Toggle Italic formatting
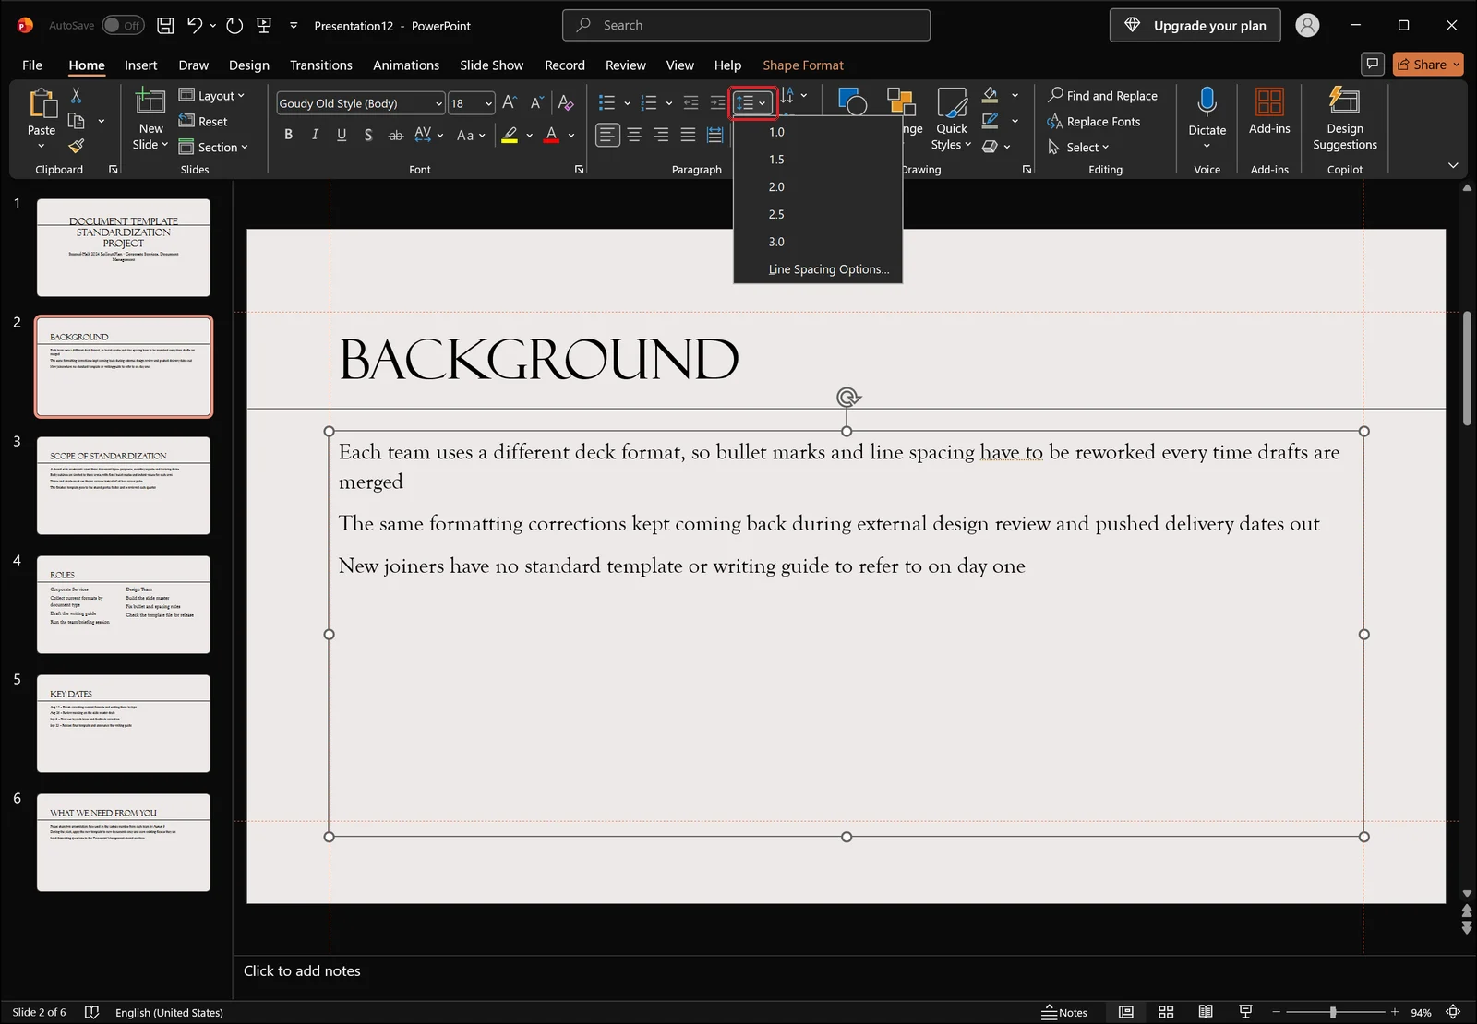 (315, 135)
